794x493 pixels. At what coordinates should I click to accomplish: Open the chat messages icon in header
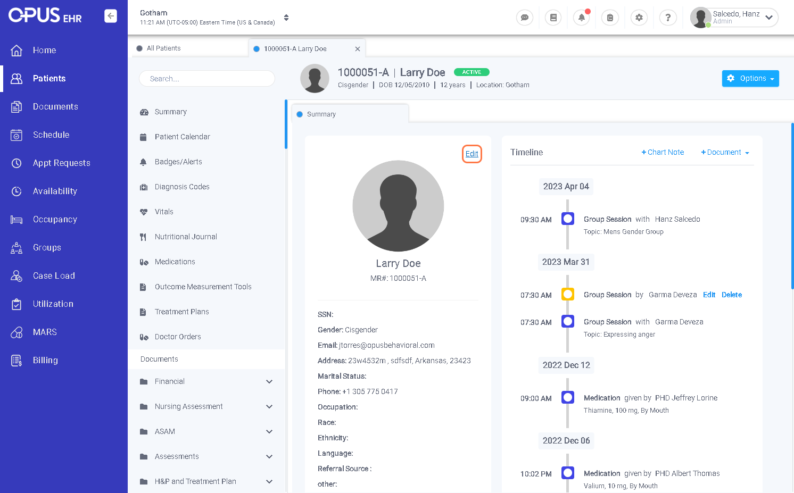tap(525, 18)
